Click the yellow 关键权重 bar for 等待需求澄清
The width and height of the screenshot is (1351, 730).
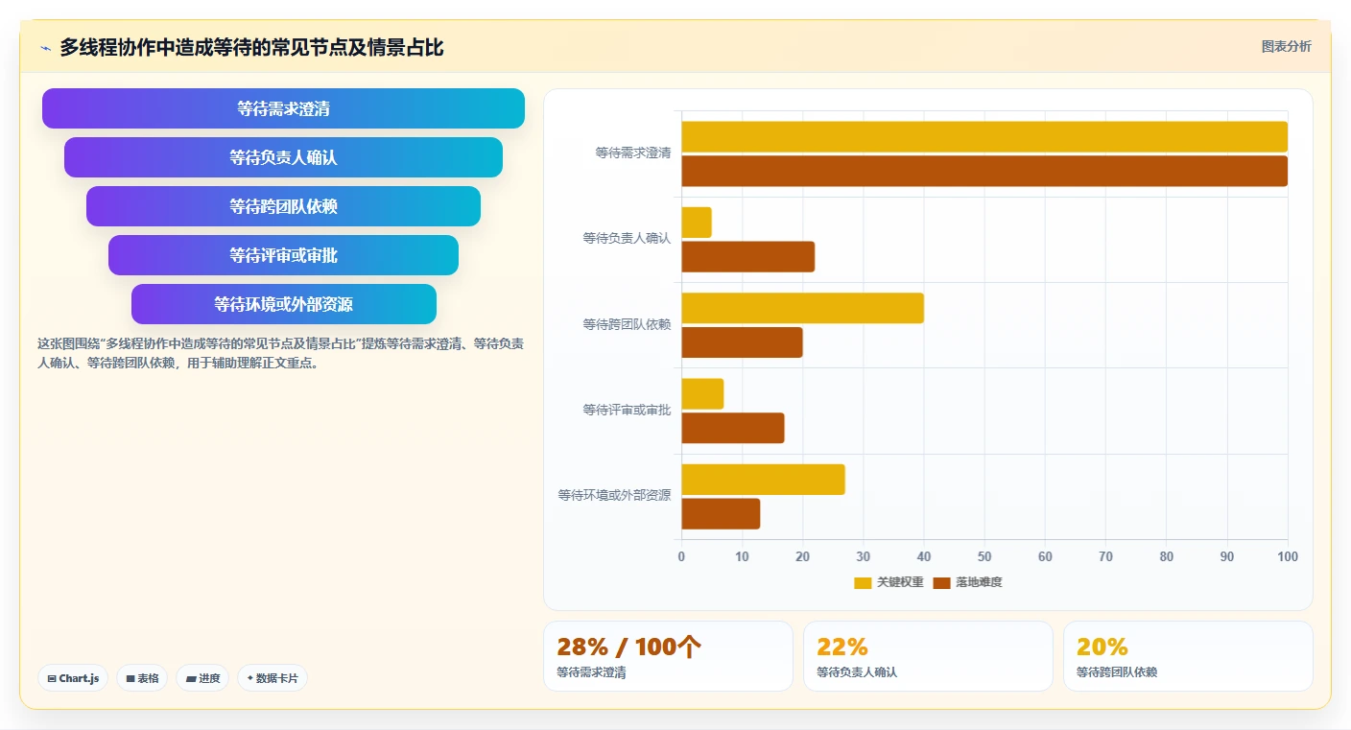(984, 137)
